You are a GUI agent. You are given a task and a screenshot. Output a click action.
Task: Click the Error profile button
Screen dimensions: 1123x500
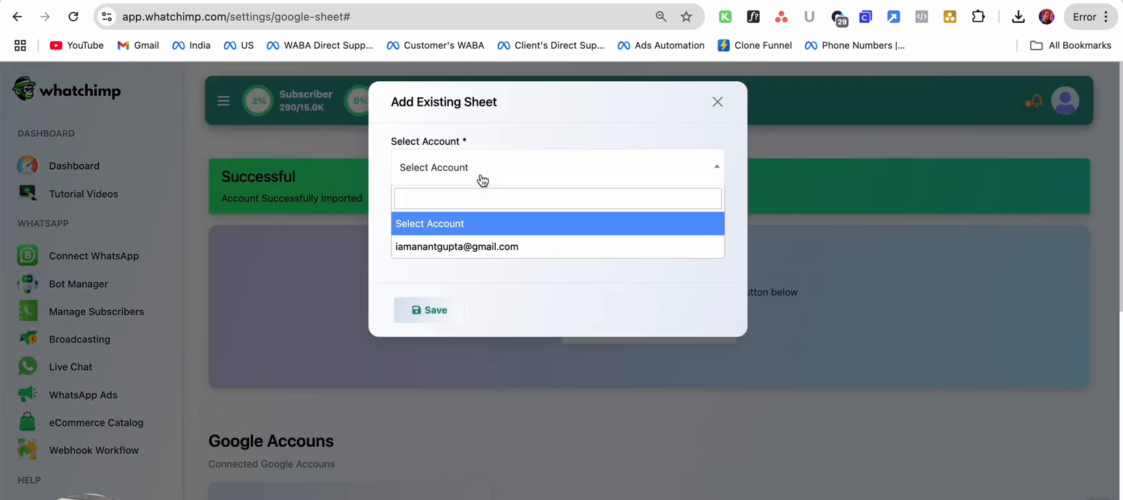click(1091, 17)
